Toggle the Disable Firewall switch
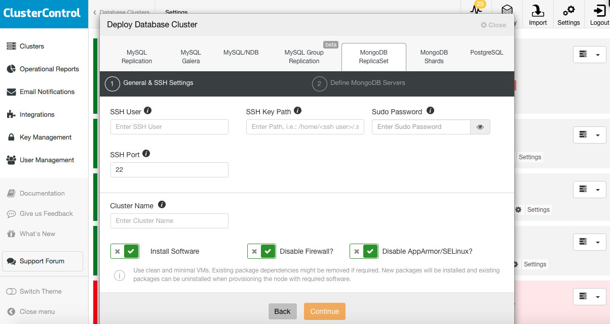The height and width of the screenshot is (324, 610). [261, 251]
